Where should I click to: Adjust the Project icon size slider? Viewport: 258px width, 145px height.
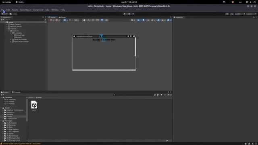(167, 141)
